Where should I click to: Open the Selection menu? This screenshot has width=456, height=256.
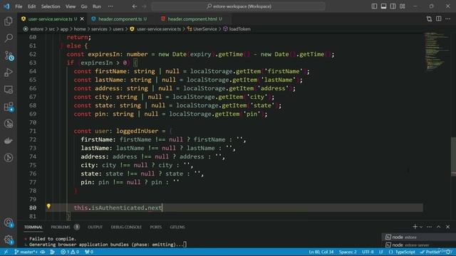(51, 6)
